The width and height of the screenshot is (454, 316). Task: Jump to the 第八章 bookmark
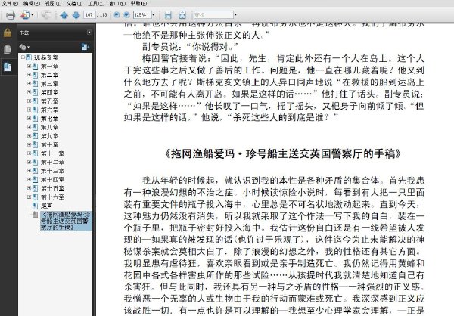click(x=49, y=127)
